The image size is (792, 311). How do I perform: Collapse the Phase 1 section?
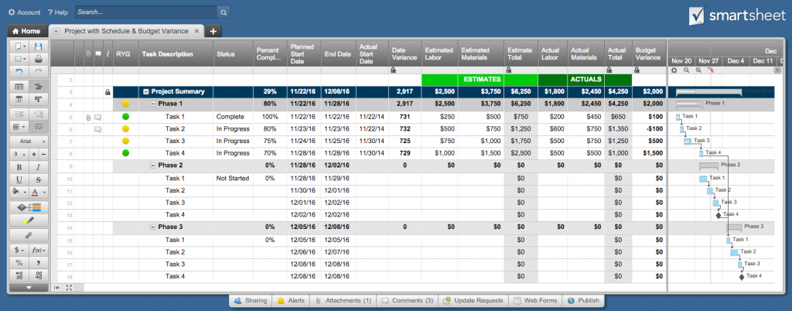tap(153, 104)
